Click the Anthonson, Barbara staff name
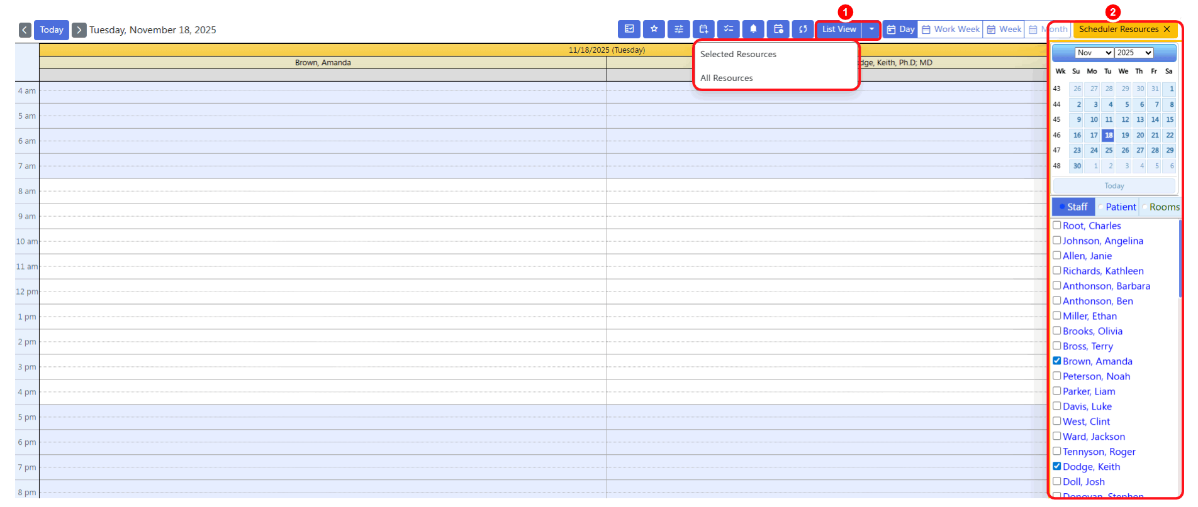Image resolution: width=1198 pixels, height=507 pixels. 1106,286
